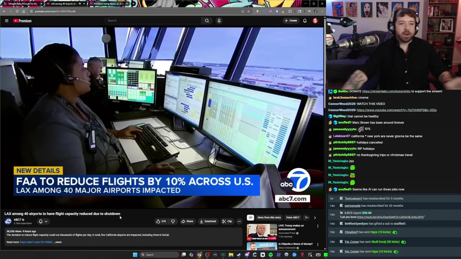Select the All filter chip
The height and width of the screenshot is (259, 461).
point(250,218)
